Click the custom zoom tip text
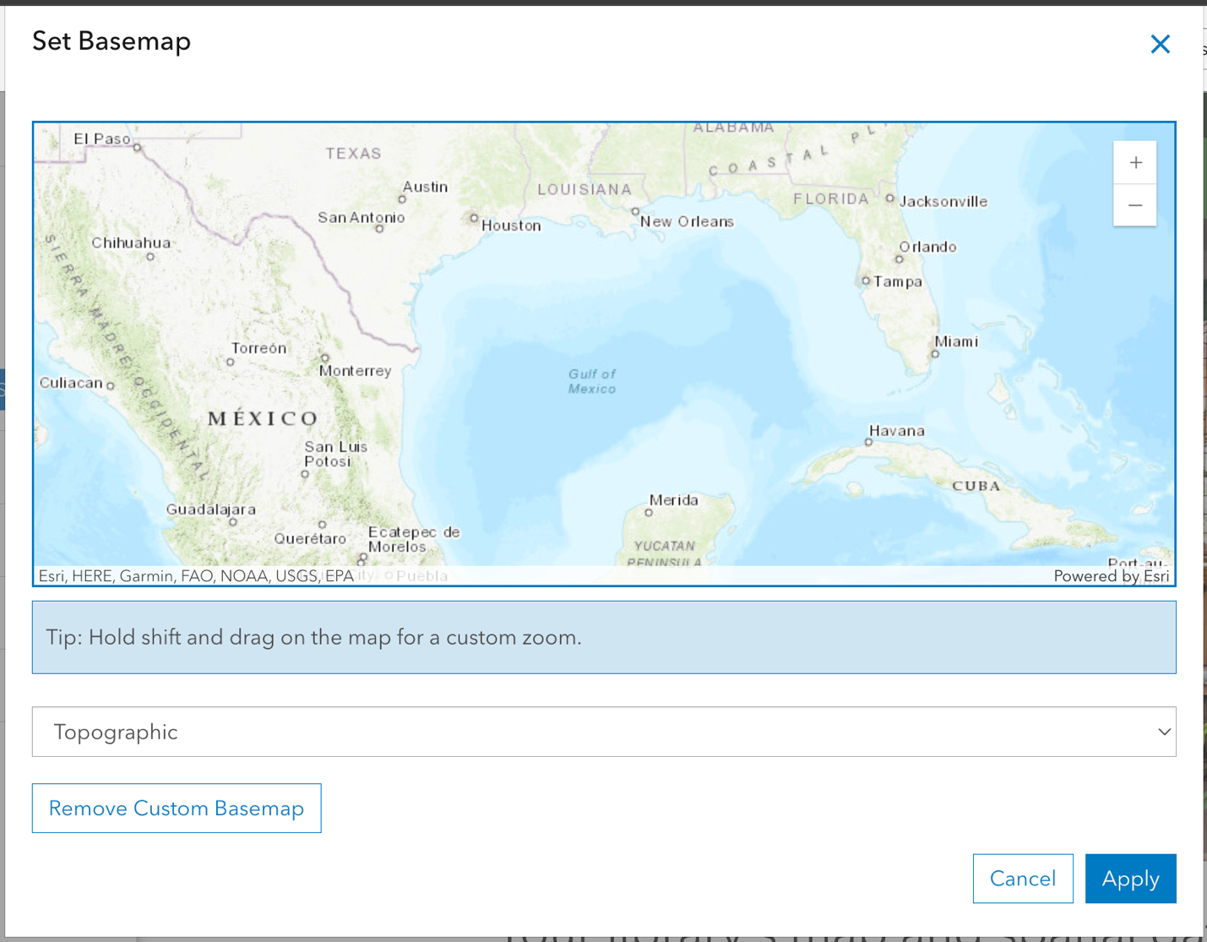The image size is (1207, 942). 313,637
